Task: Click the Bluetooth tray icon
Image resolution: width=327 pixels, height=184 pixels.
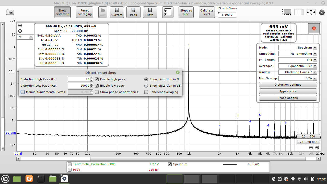Action: tap(273, 179)
